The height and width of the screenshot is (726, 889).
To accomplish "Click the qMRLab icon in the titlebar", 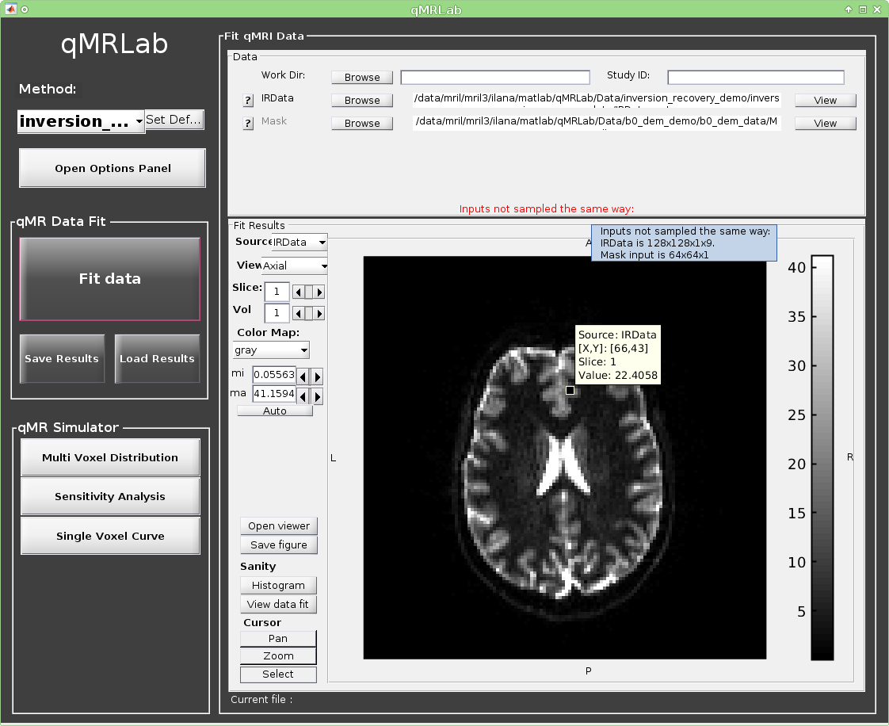I will tap(10, 9).
